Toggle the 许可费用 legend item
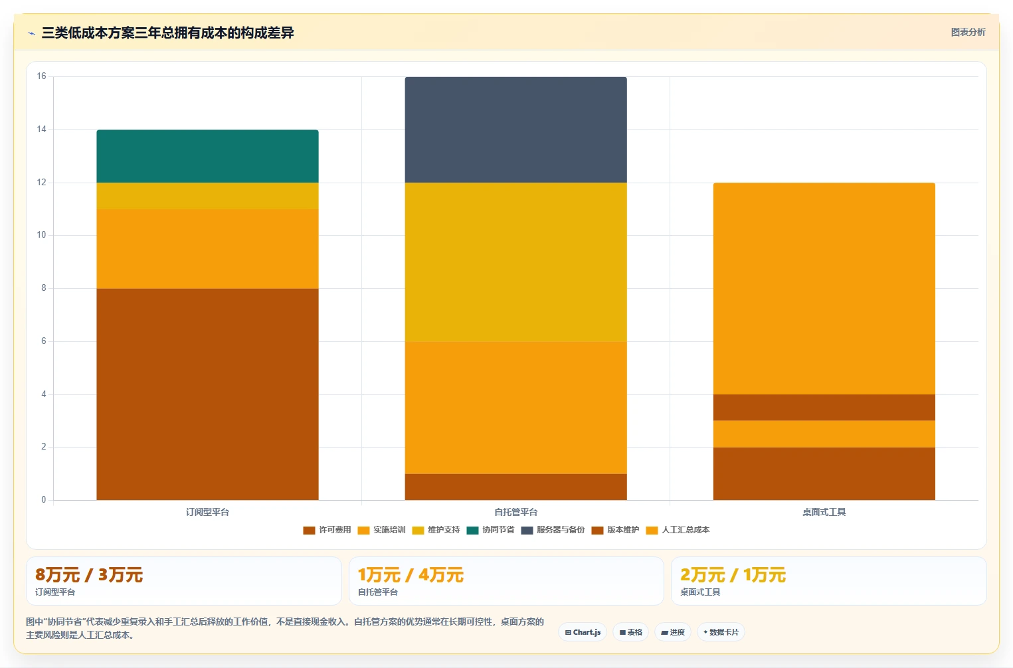The image size is (1013, 668). pyautogui.click(x=327, y=530)
